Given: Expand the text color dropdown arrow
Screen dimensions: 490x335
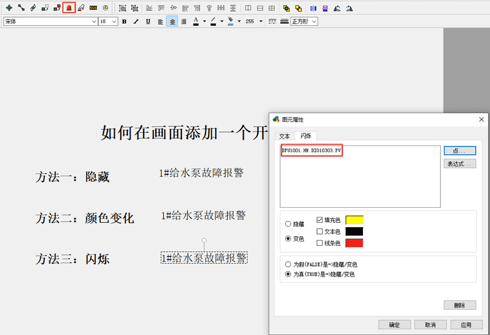Looking at the screenshot, I should pyautogui.click(x=204, y=21).
